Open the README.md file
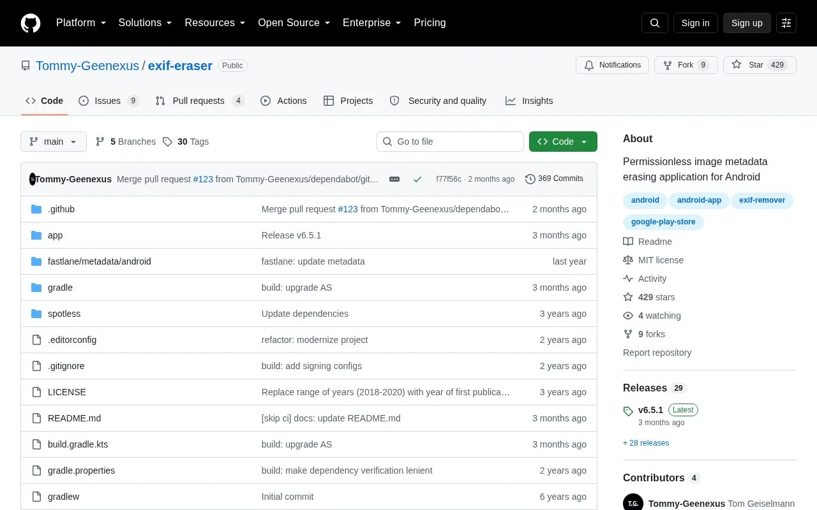 pyautogui.click(x=74, y=418)
